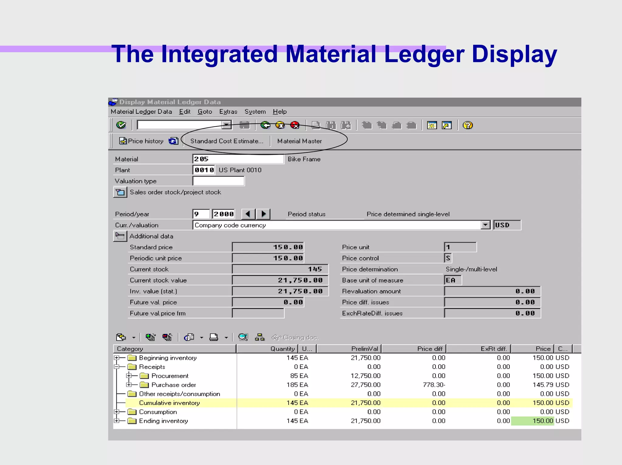Click the green highlighted 150.00 Ending inventory price
Viewport: 622px width, 465px height.
coord(533,421)
